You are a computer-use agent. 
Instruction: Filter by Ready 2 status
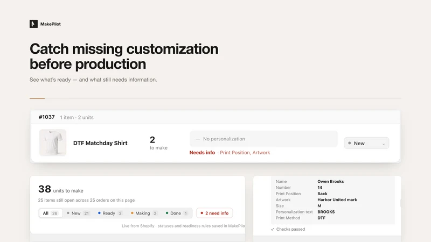[x=110, y=213]
